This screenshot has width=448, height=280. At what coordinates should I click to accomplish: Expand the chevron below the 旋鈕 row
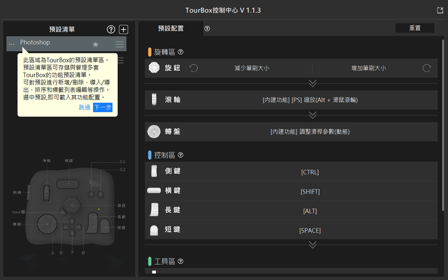(312, 83)
